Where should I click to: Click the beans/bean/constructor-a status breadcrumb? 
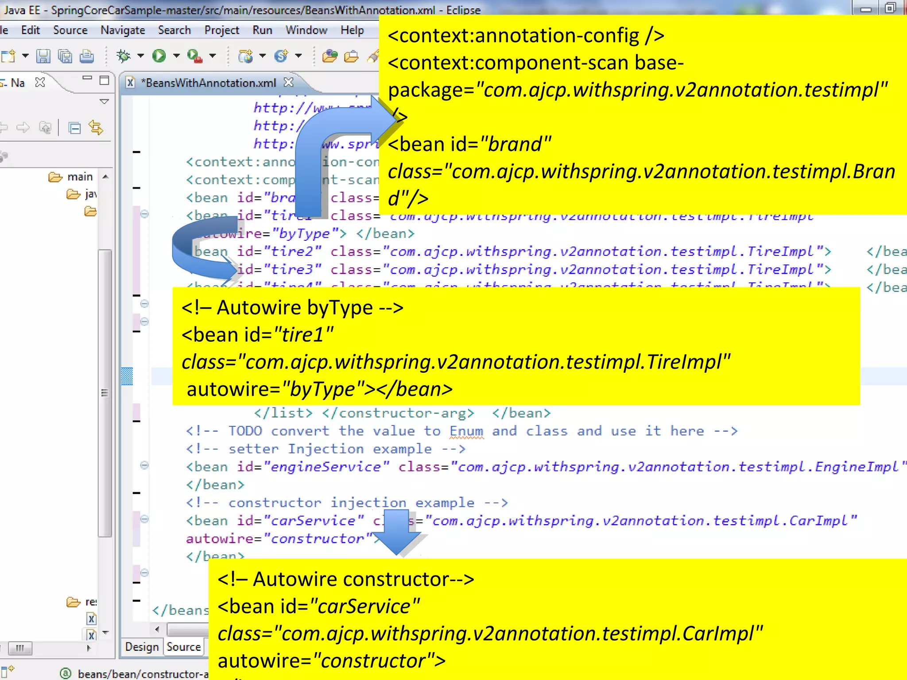point(143,674)
